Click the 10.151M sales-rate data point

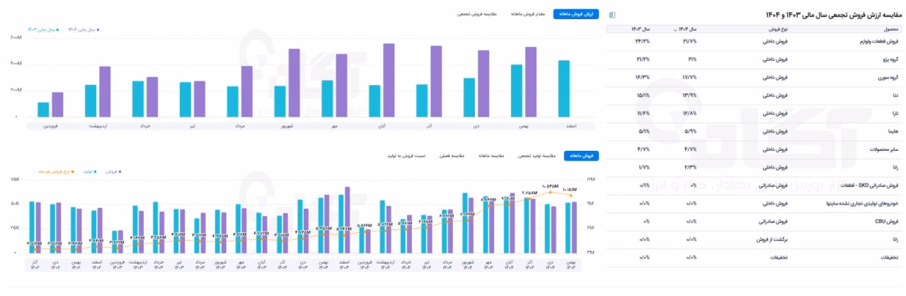pyautogui.click(x=570, y=195)
